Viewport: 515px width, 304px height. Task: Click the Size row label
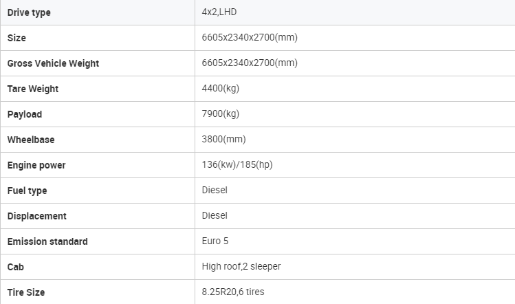[17, 38]
